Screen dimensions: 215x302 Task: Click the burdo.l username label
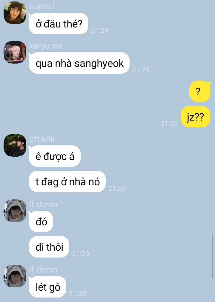coord(42,7)
